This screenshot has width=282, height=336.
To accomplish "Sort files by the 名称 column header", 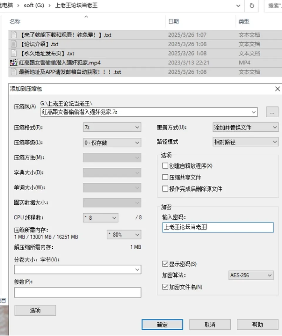I will pos(15,21).
